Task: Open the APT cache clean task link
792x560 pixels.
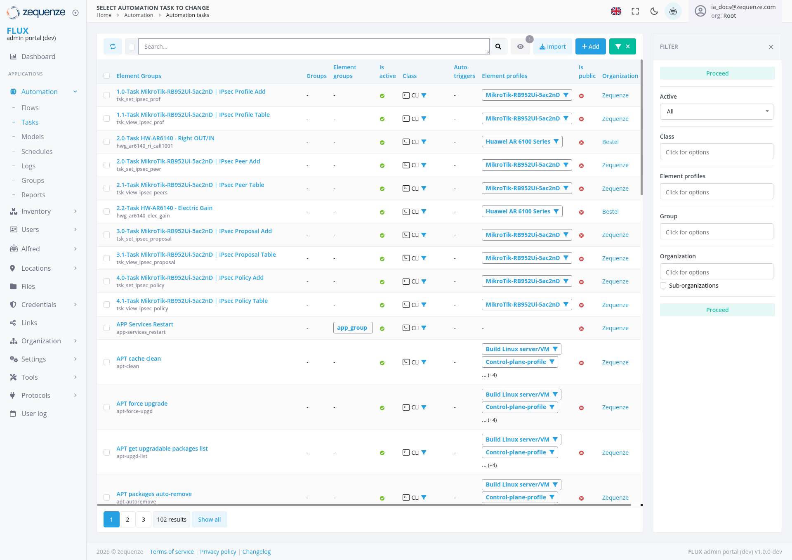Action: [139, 358]
